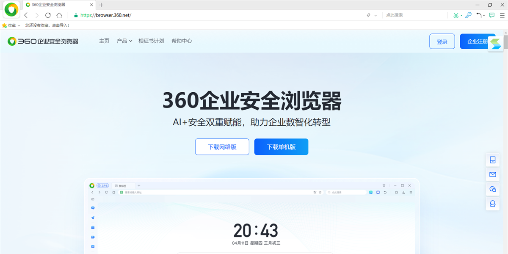508x254 pixels.
Task: Open the password manager key icon
Action: click(468, 15)
